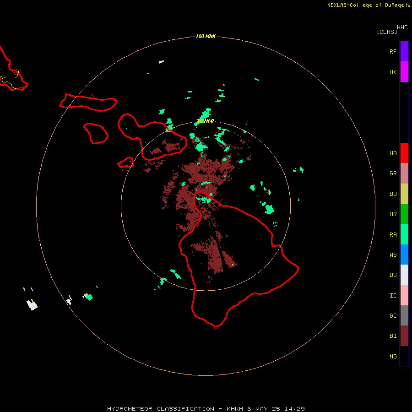The image size is (412, 412).
Task: Click the RF purple legend swatch
Action: coord(404,51)
